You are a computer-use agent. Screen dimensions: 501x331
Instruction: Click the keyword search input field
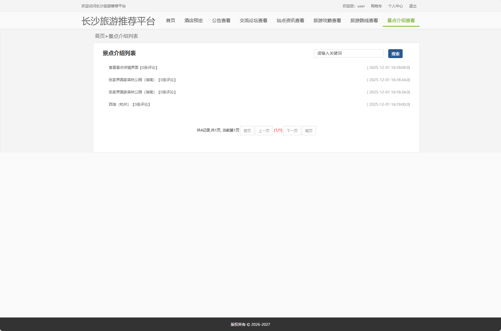coord(348,53)
